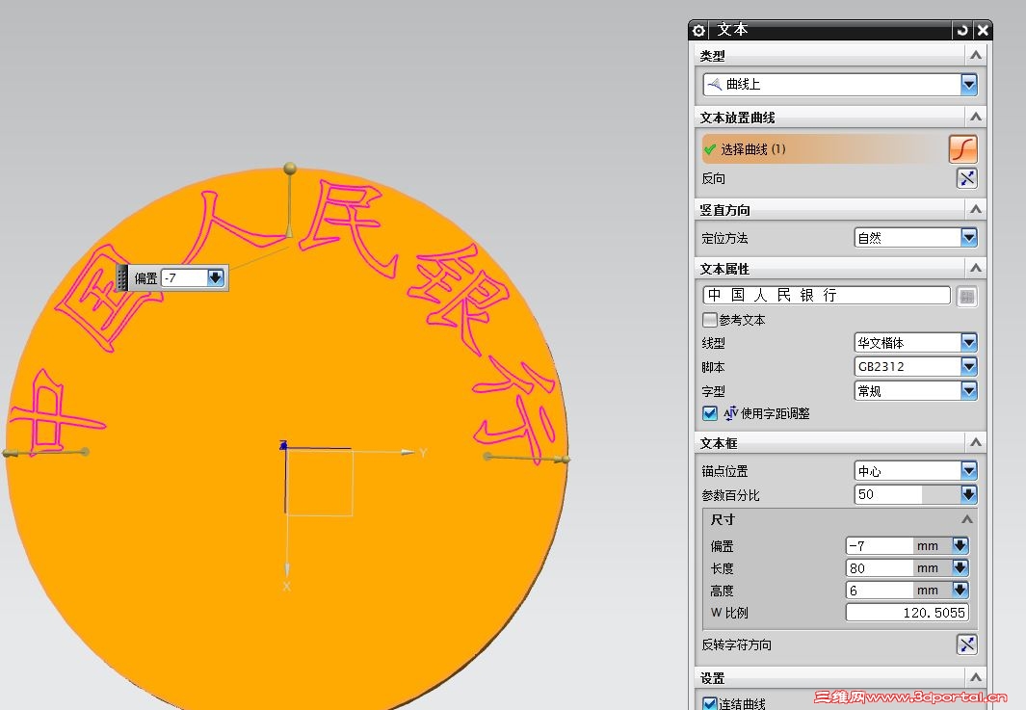The width and height of the screenshot is (1026, 710).
Task: Open the 脚本 dropdown showing GB2312
Action: click(968, 366)
